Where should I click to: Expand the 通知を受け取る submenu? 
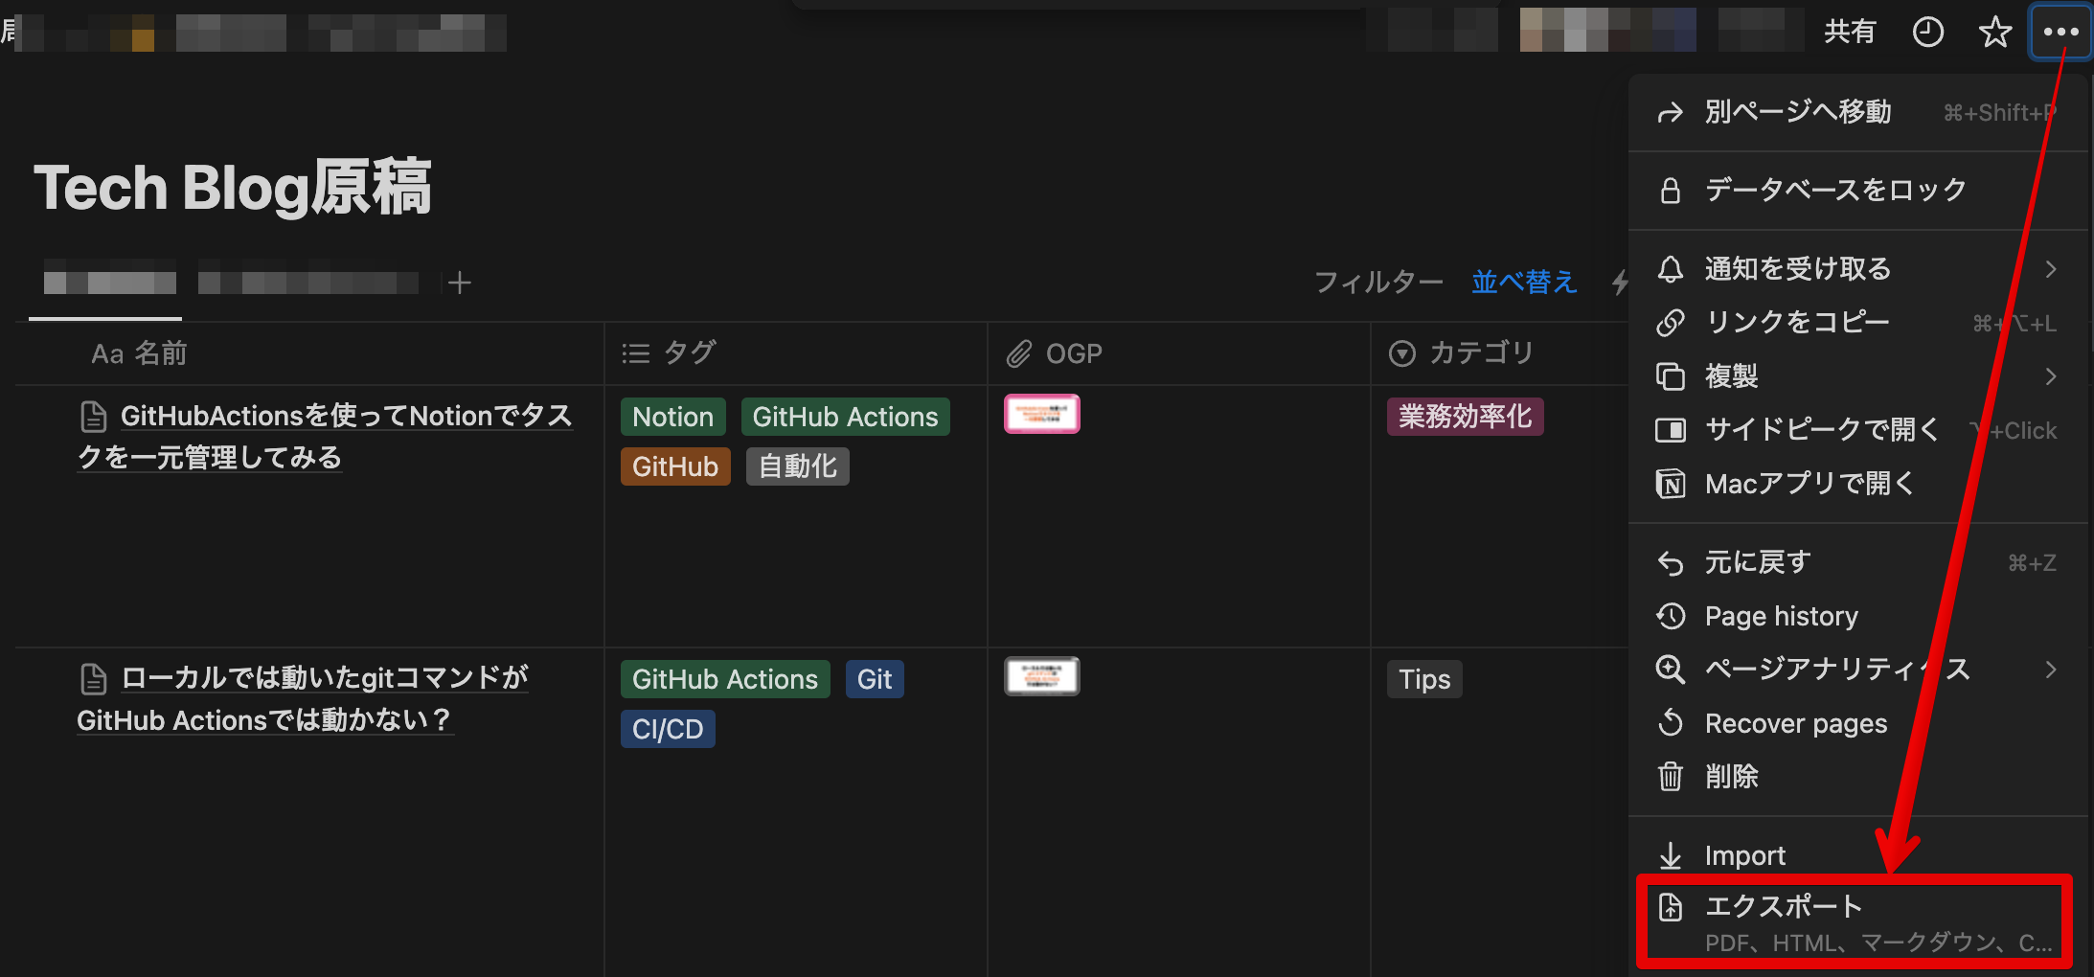pyautogui.click(x=2050, y=269)
